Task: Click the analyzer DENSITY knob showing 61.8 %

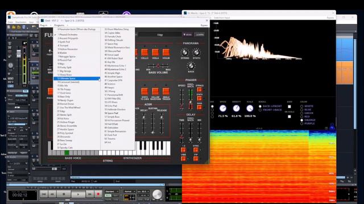Action: point(237,108)
